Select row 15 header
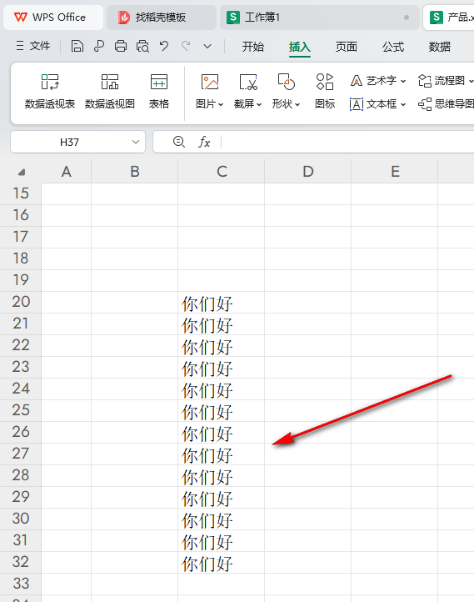 point(21,193)
